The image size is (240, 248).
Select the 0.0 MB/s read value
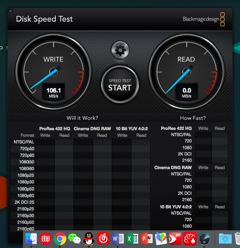pos(187,93)
